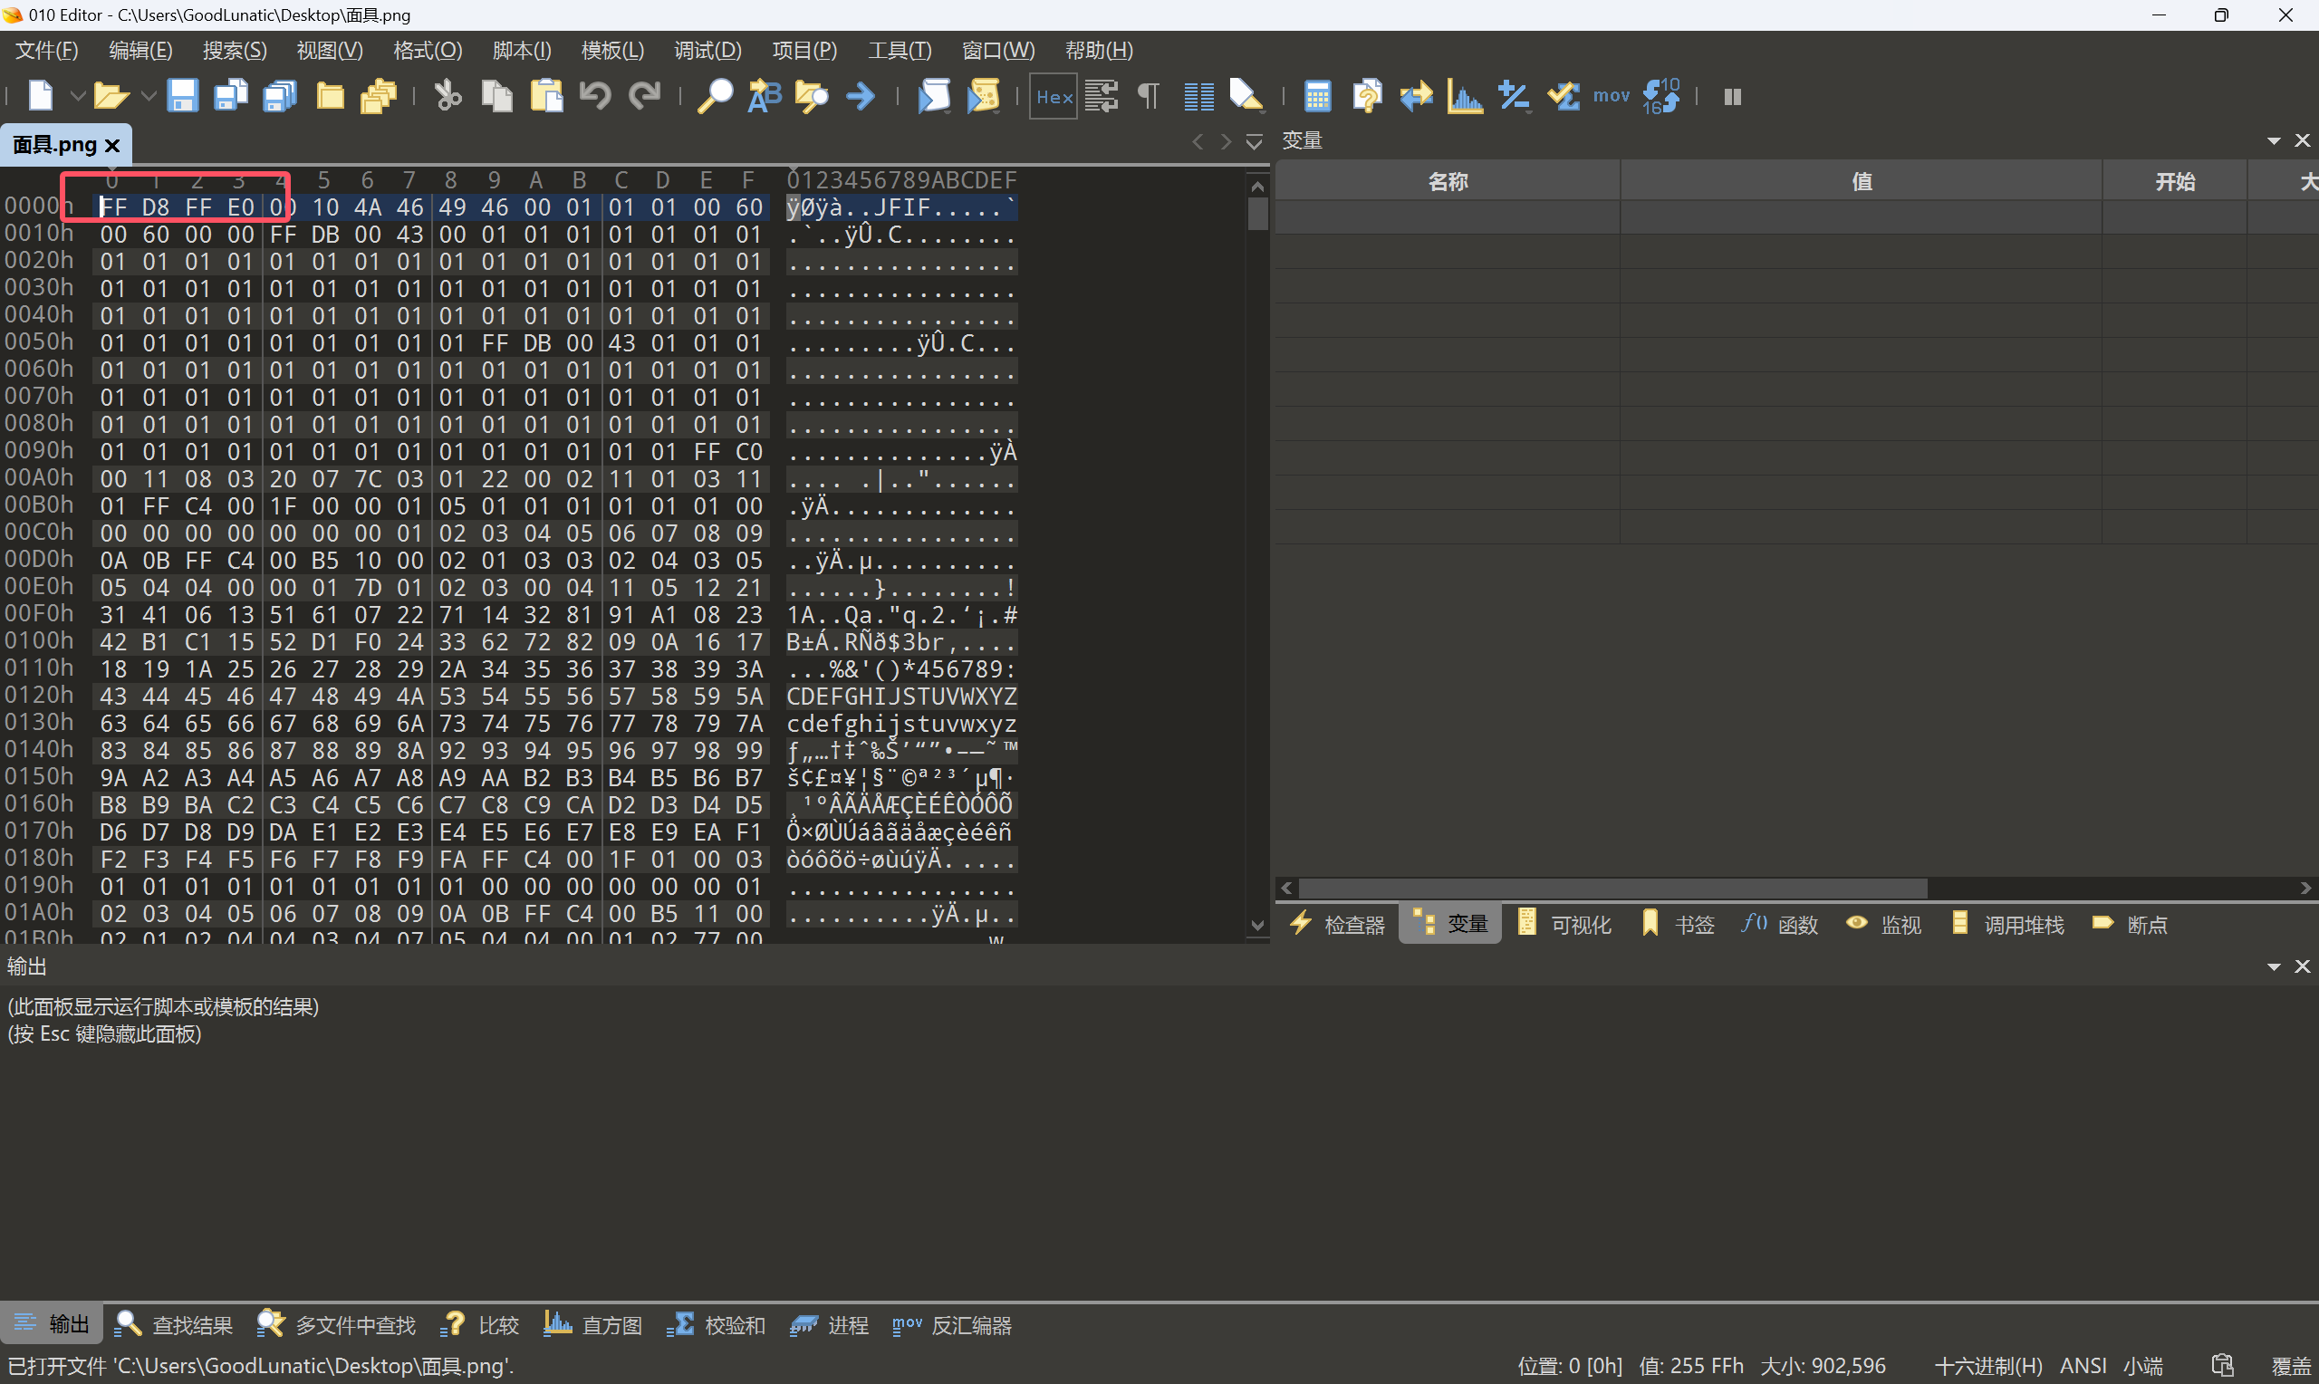The width and height of the screenshot is (2319, 1384).
Task: Open the 变量 panel options dropdown
Action: [x=2275, y=140]
